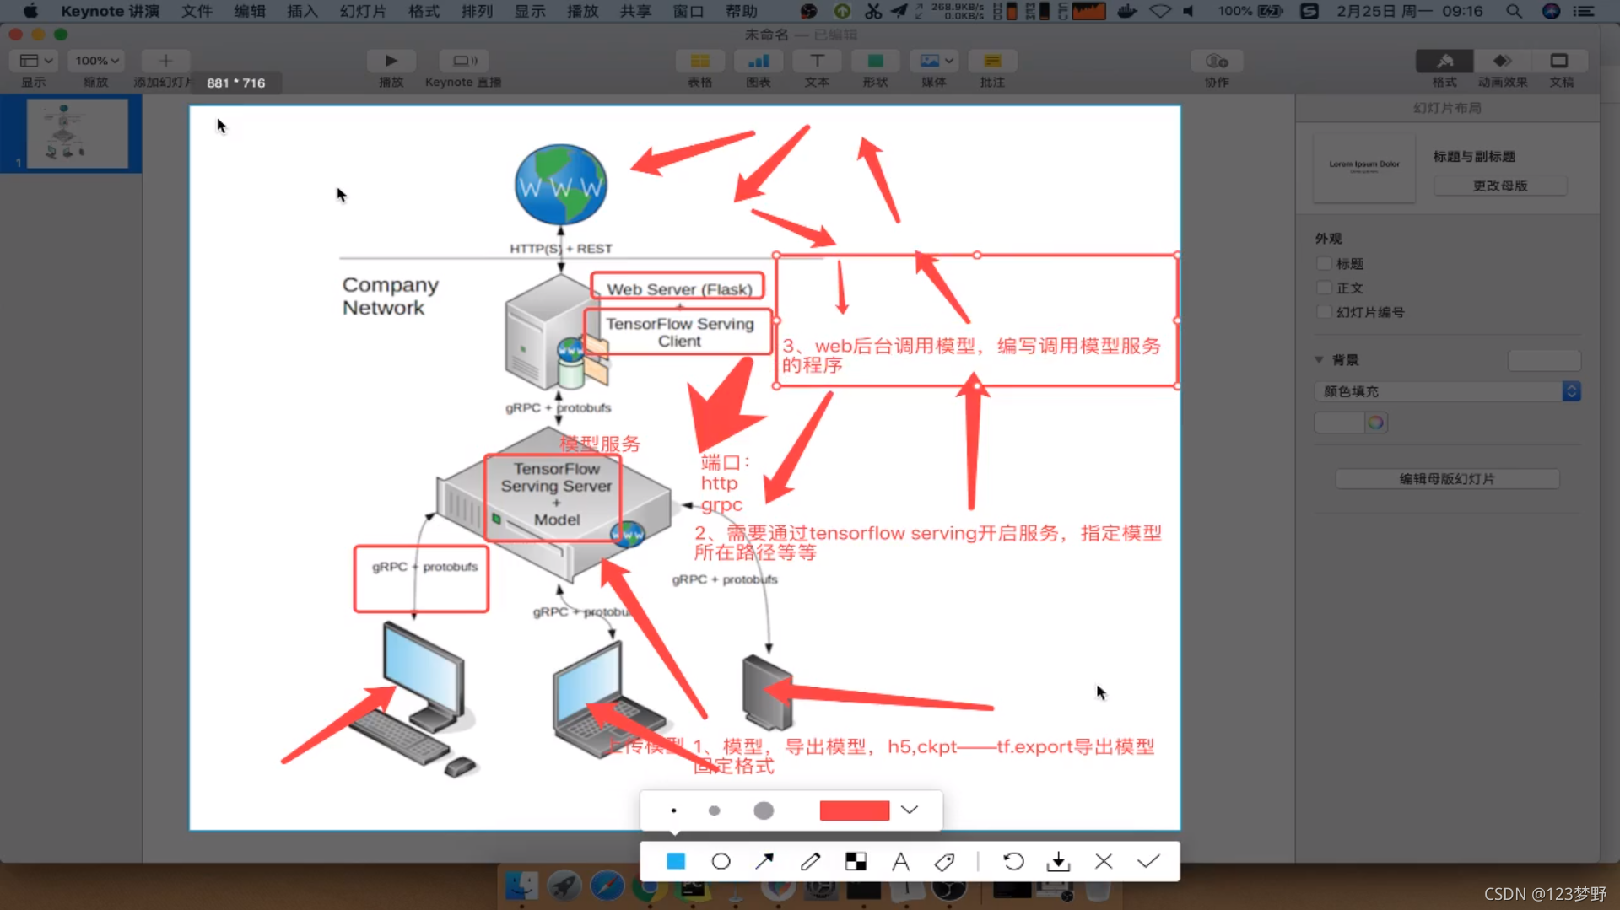Click the Play slideshow button in the Keynote toolbar

coord(391,61)
